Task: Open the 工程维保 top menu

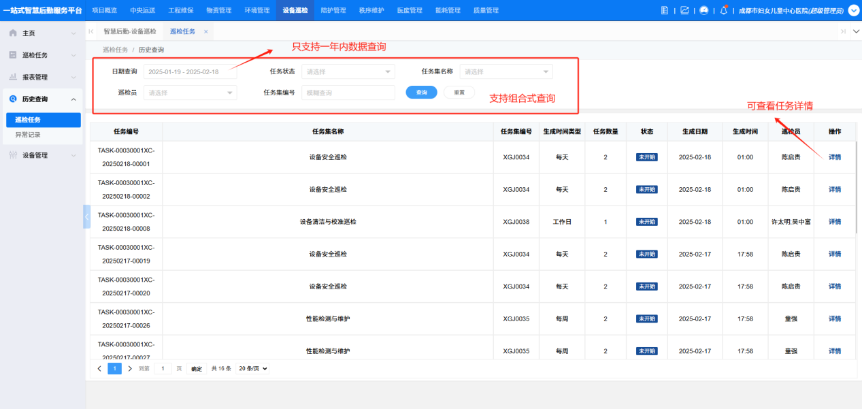Action: tap(180, 10)
